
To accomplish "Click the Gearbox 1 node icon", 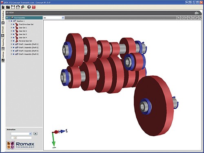I will click(15, 21).
